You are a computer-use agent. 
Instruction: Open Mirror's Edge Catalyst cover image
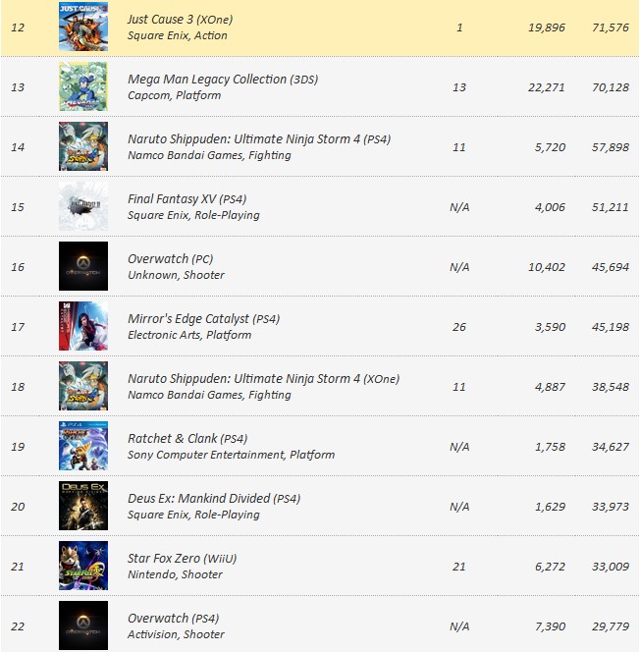83,326
